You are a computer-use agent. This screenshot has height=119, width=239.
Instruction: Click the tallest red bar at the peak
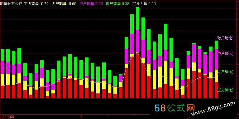click(x=137, y=75)
